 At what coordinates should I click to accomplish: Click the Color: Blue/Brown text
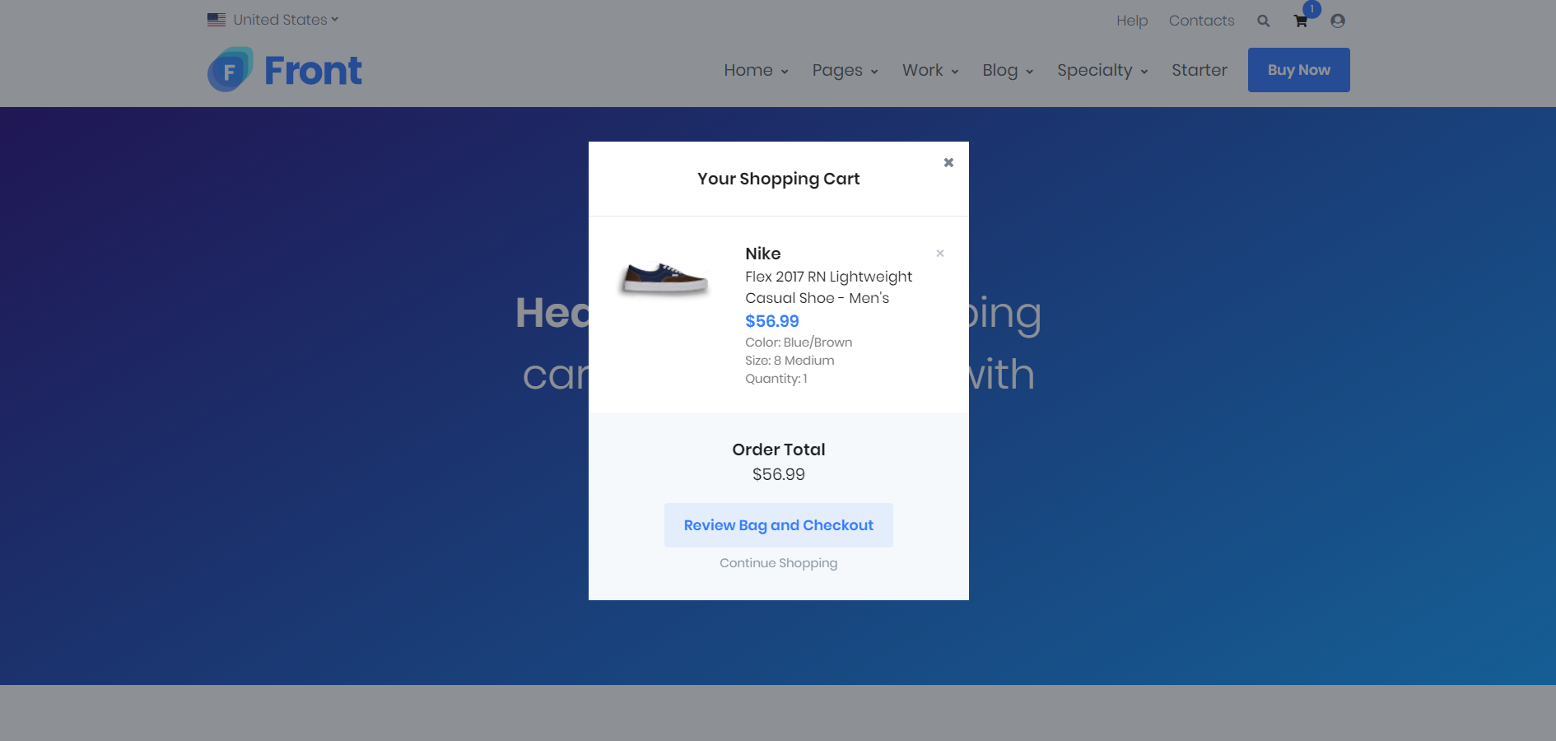[799, 343]
